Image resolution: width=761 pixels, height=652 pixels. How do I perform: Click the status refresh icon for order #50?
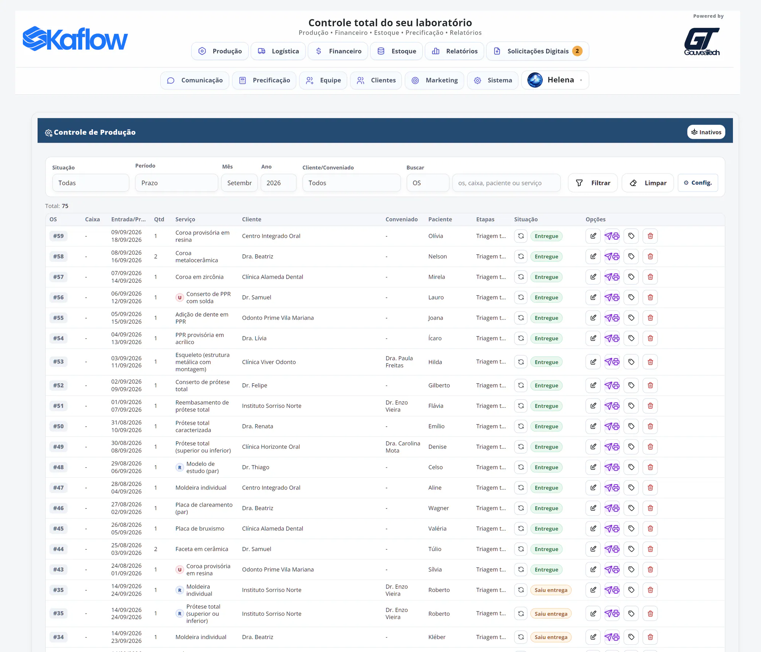click(x=521, y=426)
